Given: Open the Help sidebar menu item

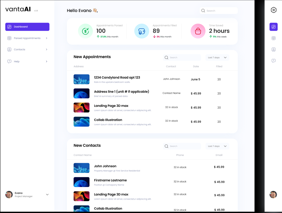Looking at the screenshot, I should (x=17, y=61).
